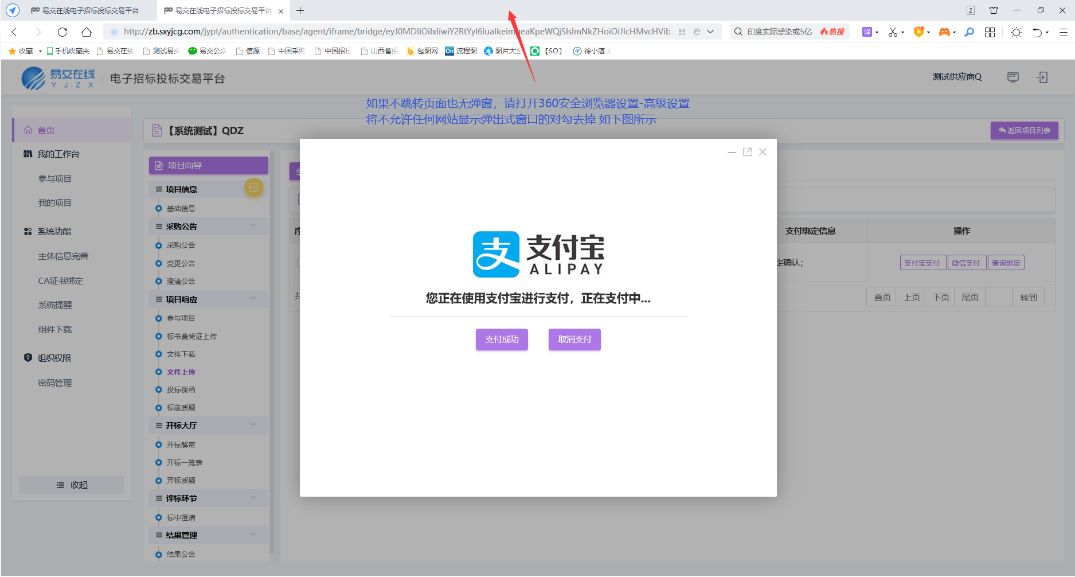This screenshot has height=577, width=1075.
Task: Click the address bar URL field
Action: (397, 32)
